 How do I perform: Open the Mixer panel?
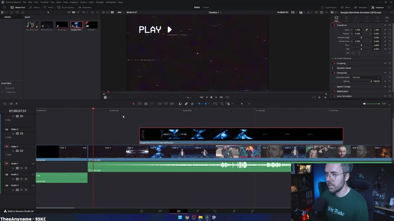click(x=346, y=7)
